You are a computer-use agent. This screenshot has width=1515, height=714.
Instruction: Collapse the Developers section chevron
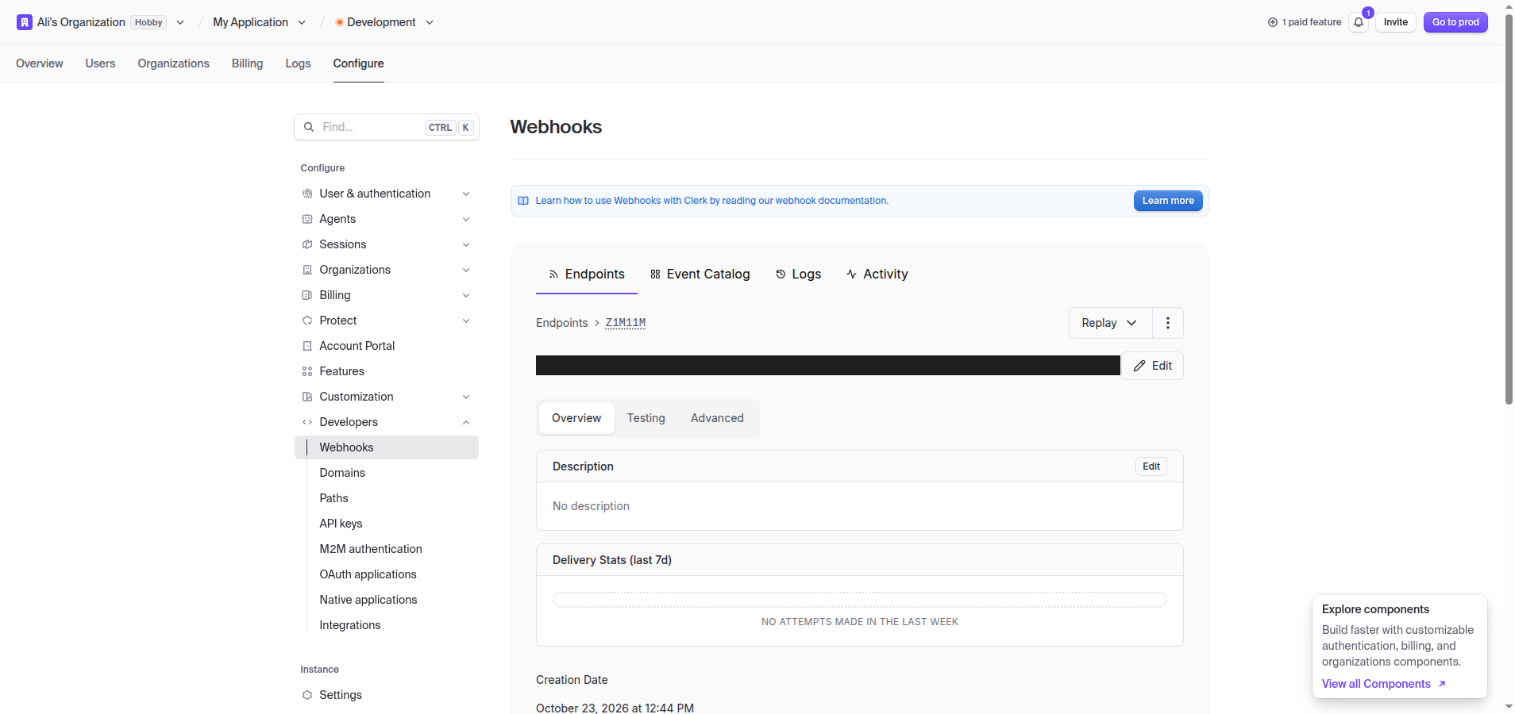coord(466,422)
